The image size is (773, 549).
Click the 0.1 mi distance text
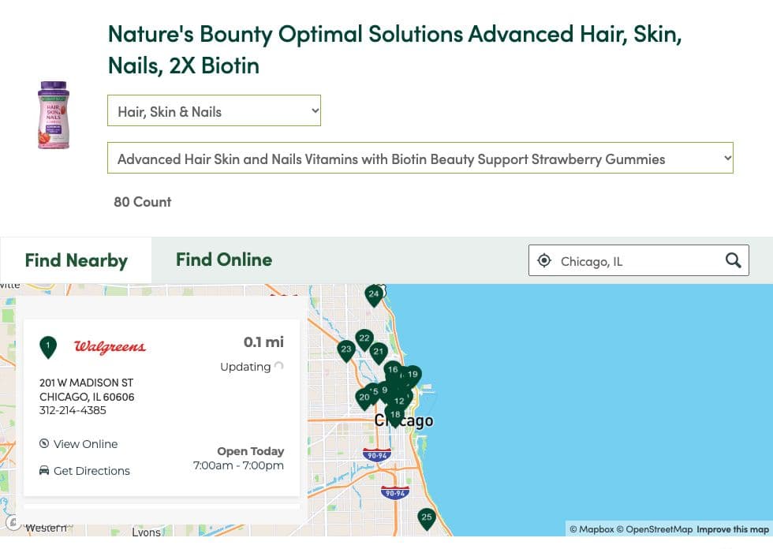tap(263, 342)
